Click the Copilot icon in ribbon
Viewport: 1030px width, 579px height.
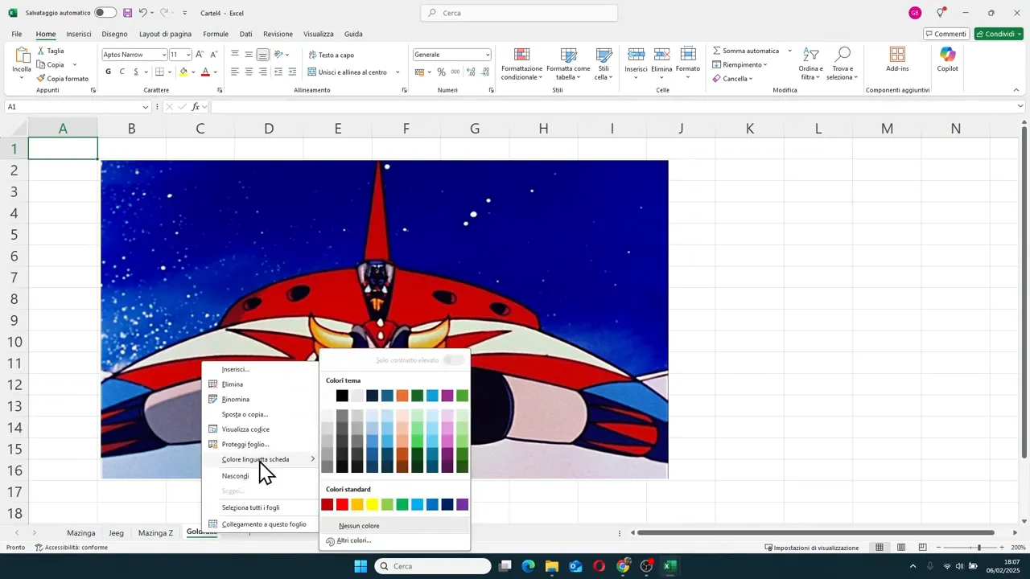coord(948,55)
